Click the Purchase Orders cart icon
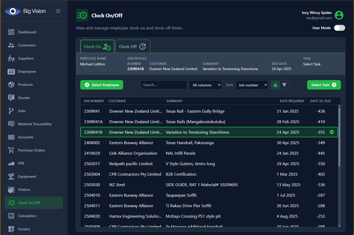 coord(11,150)
